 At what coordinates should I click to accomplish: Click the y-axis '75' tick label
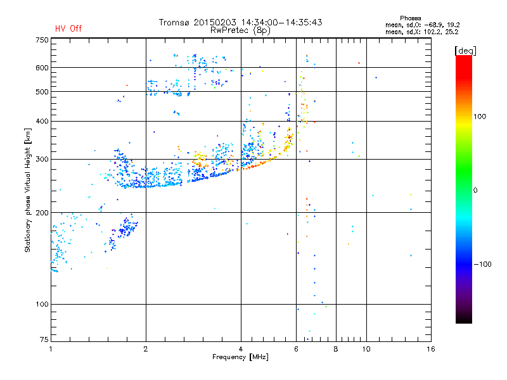[x=44, y=339]
